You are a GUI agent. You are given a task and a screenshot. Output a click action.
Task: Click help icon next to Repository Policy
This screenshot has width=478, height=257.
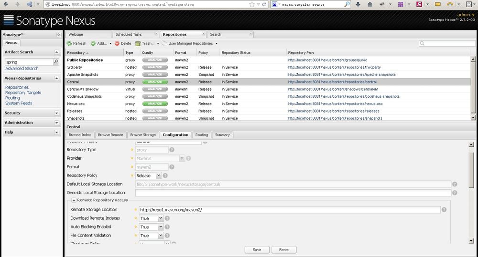click(165, 175)
